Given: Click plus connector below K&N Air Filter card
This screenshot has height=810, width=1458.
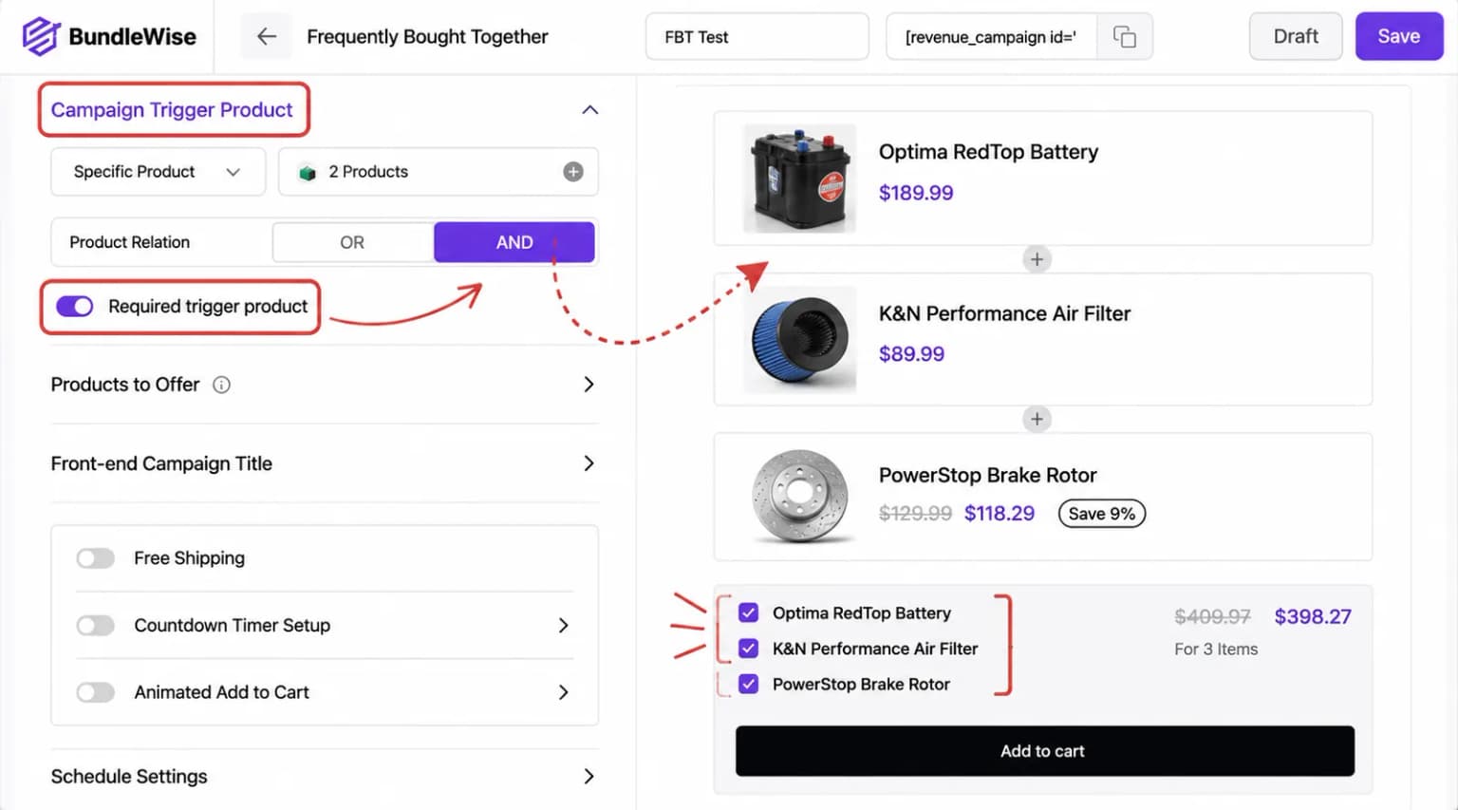Looking at the screenshot, I should [1037, 419].
